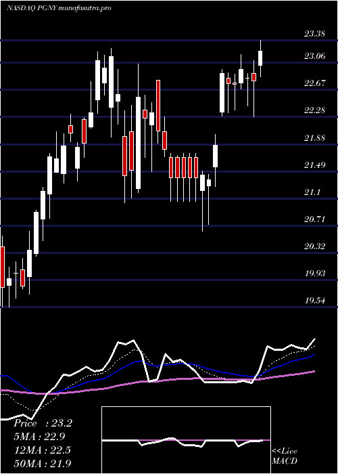The image size is (338, 474).
Task: Click the 22.67 price axis label
Action: point(315,83)
